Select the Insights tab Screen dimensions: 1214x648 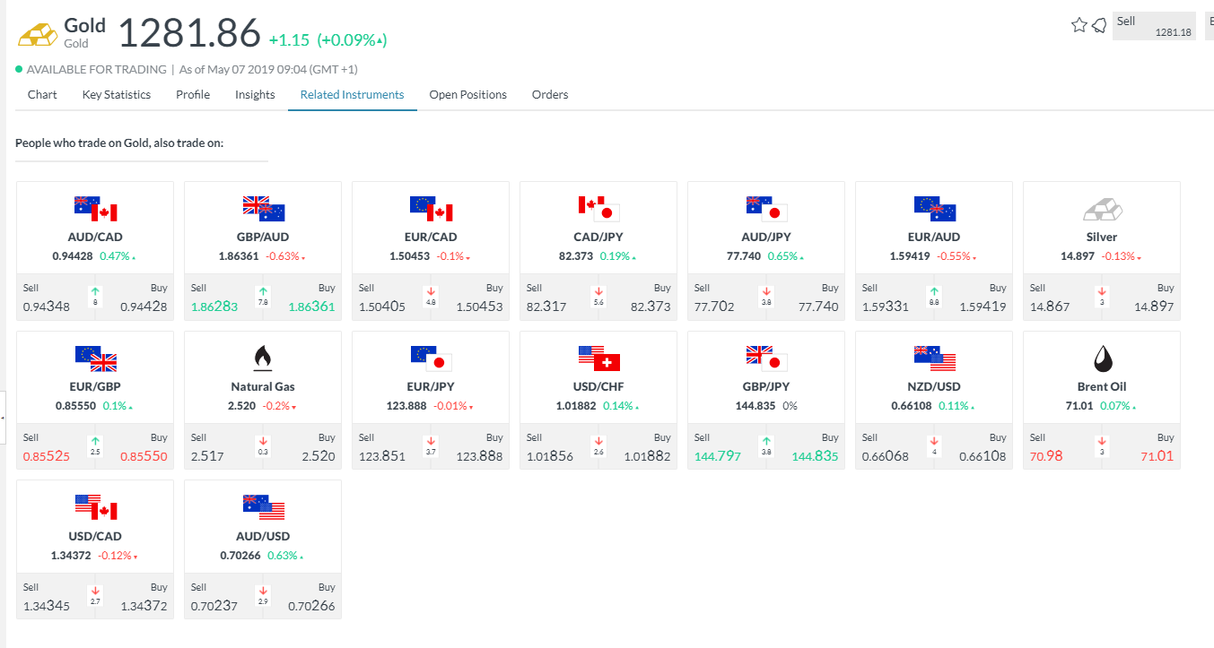(x=255, y=95)
